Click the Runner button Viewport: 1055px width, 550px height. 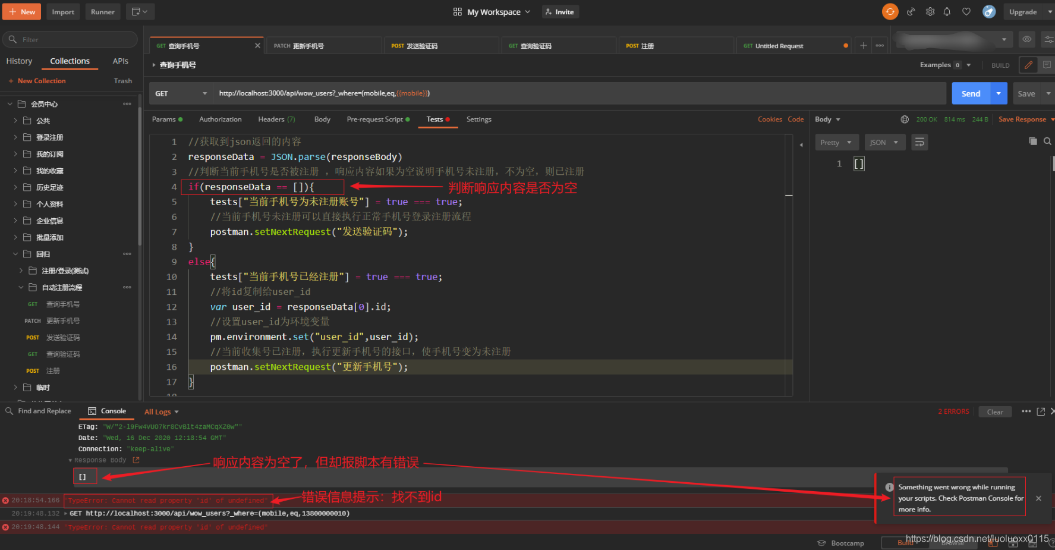[x=103, y=12]
